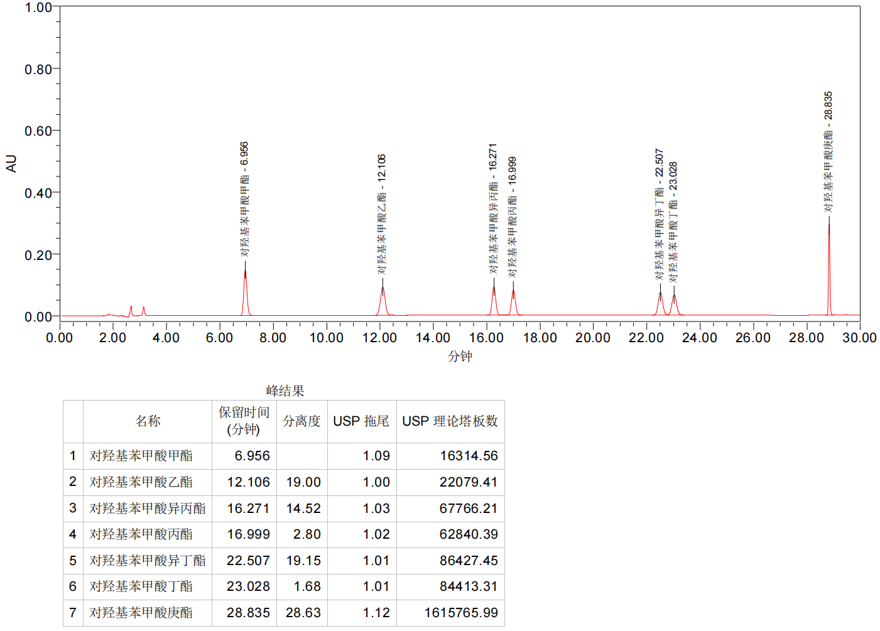Select the 12.106 peak annotation on the chromatogram
Viewport: 880px width, 631px height.
tap(381, 214)
